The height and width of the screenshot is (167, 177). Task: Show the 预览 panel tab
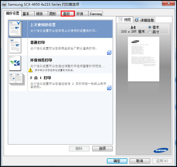click(124, 20)
